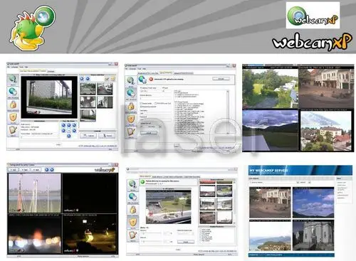
Task: Open dropdown above button in motion detector window
Action: pos(186,233)
